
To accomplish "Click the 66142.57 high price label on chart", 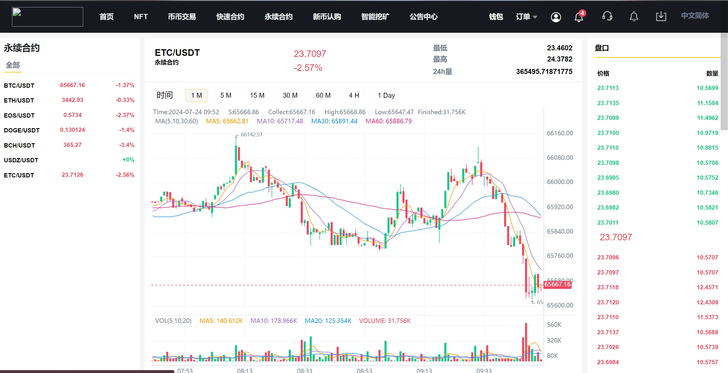I will (x=251, y=134).
